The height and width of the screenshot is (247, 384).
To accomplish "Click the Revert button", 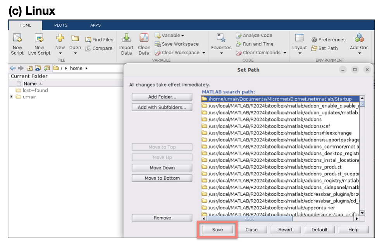I will (x=285, y=230).
